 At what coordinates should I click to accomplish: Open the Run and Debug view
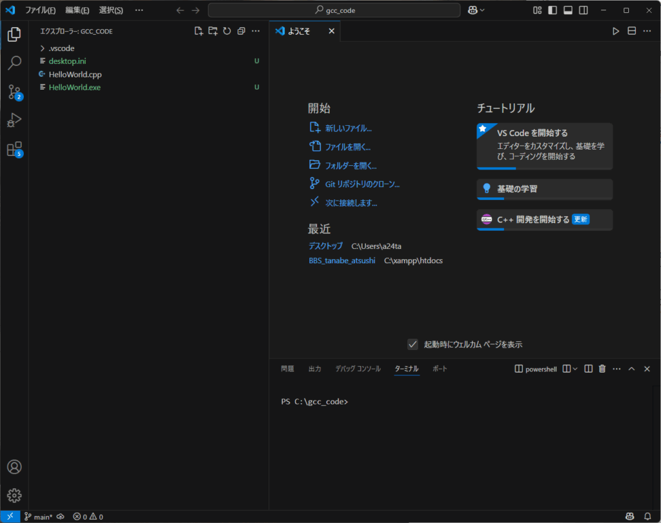14,121
